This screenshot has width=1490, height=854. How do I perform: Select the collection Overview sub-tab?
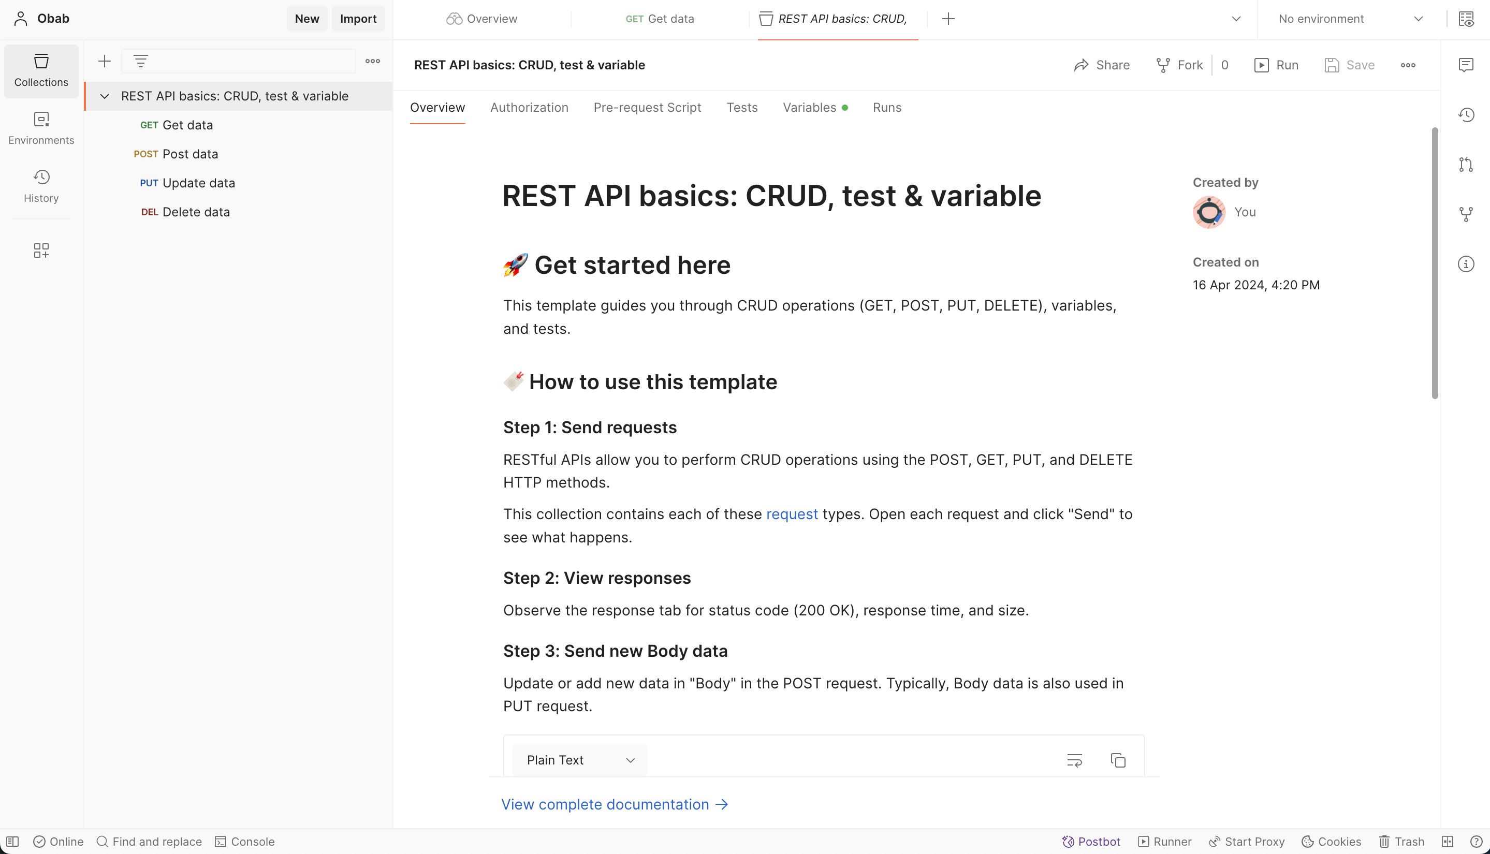[x=437, y=107]
